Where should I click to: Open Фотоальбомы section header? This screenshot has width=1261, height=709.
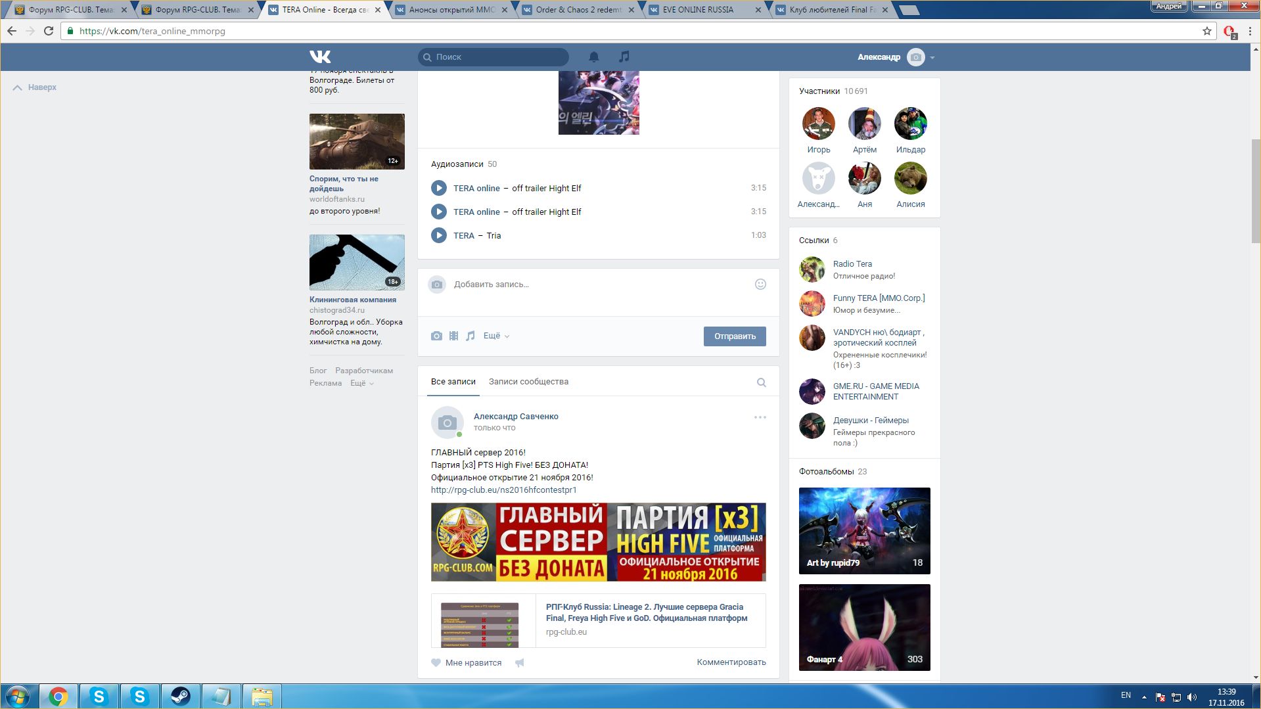point(833,472)
